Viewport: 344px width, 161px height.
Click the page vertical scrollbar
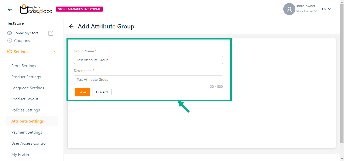(342, 75)
